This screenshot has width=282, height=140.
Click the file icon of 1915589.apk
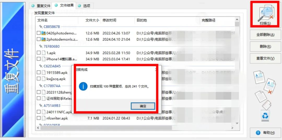point(44,72)
